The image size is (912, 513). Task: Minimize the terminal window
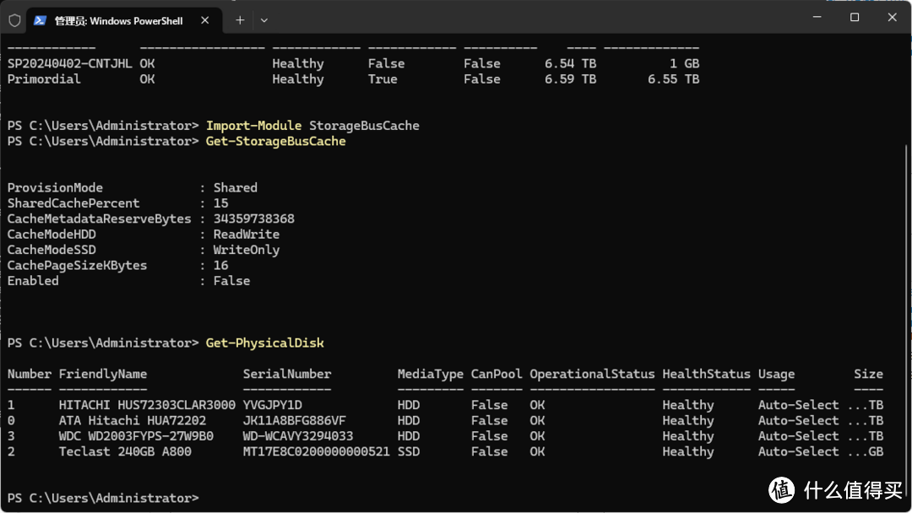coord(817,18)
